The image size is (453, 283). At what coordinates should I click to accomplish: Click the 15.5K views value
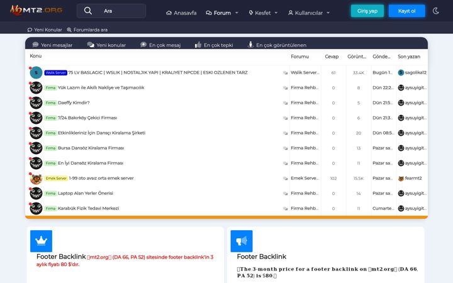coord(358,179)
